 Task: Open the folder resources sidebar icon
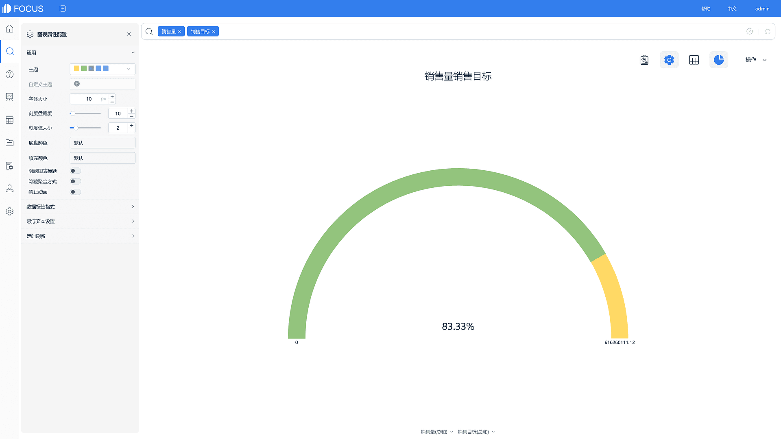[10, 143]
